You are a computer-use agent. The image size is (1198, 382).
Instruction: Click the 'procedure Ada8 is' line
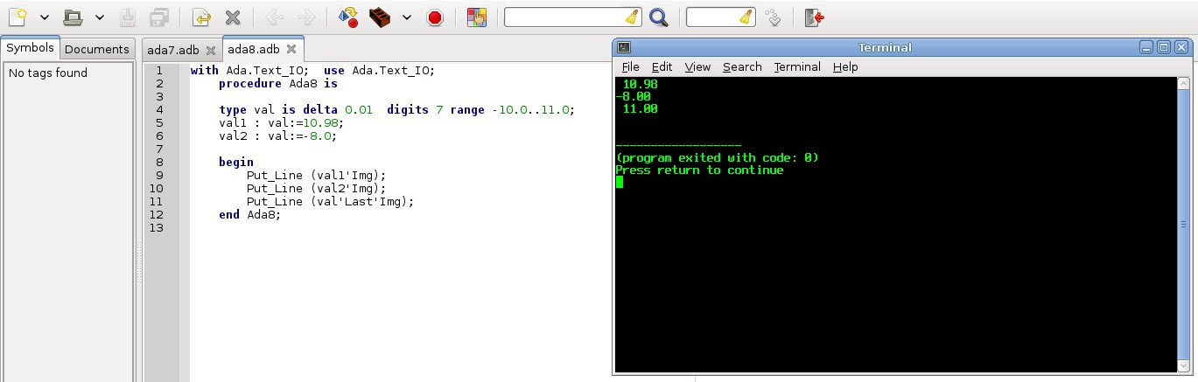click(277, 84)
